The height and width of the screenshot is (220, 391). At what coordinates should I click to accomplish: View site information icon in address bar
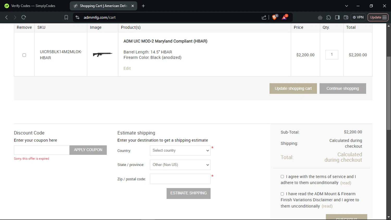[x=77, y=17]
